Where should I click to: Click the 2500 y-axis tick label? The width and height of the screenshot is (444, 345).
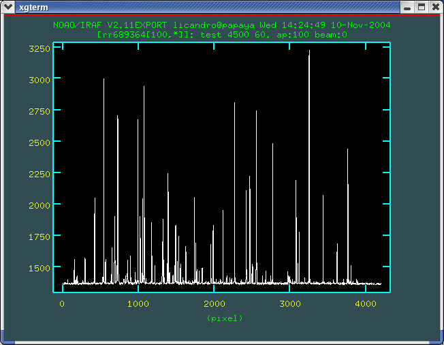point(39,142)
